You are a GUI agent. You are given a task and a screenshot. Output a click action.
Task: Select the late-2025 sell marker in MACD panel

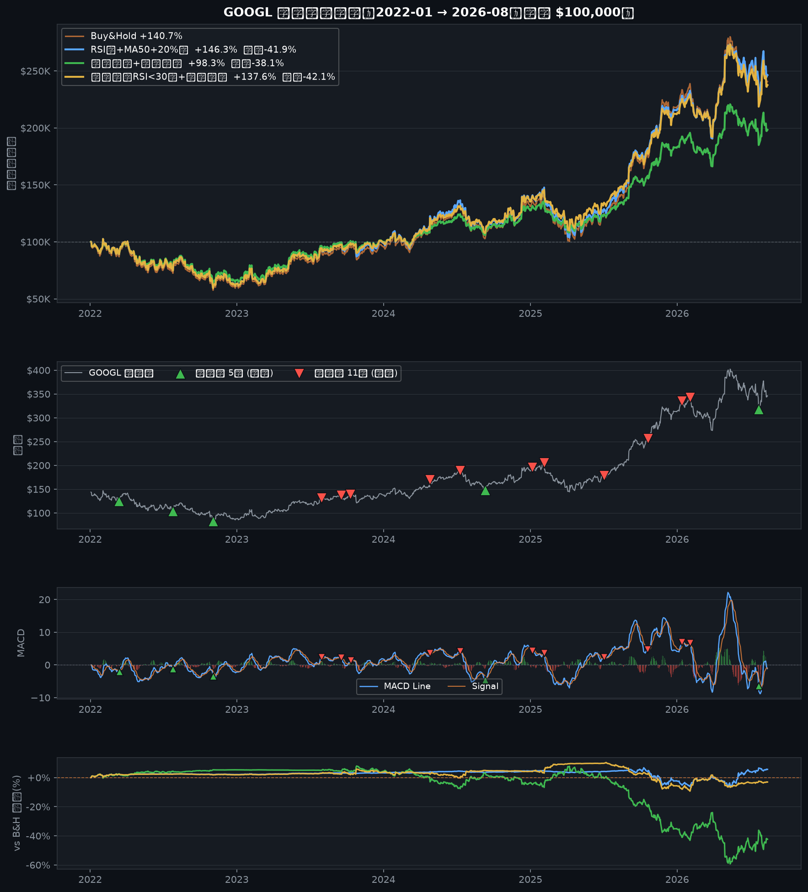point(648,649)
